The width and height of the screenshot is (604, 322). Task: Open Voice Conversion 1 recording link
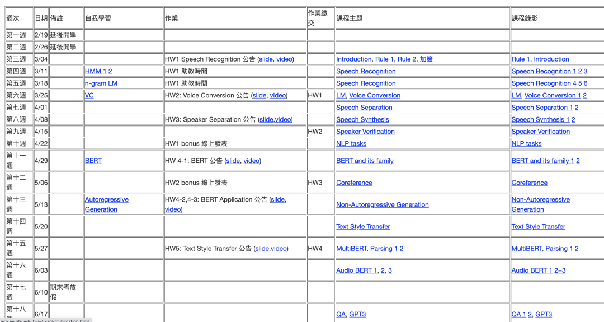coord(553,95)
